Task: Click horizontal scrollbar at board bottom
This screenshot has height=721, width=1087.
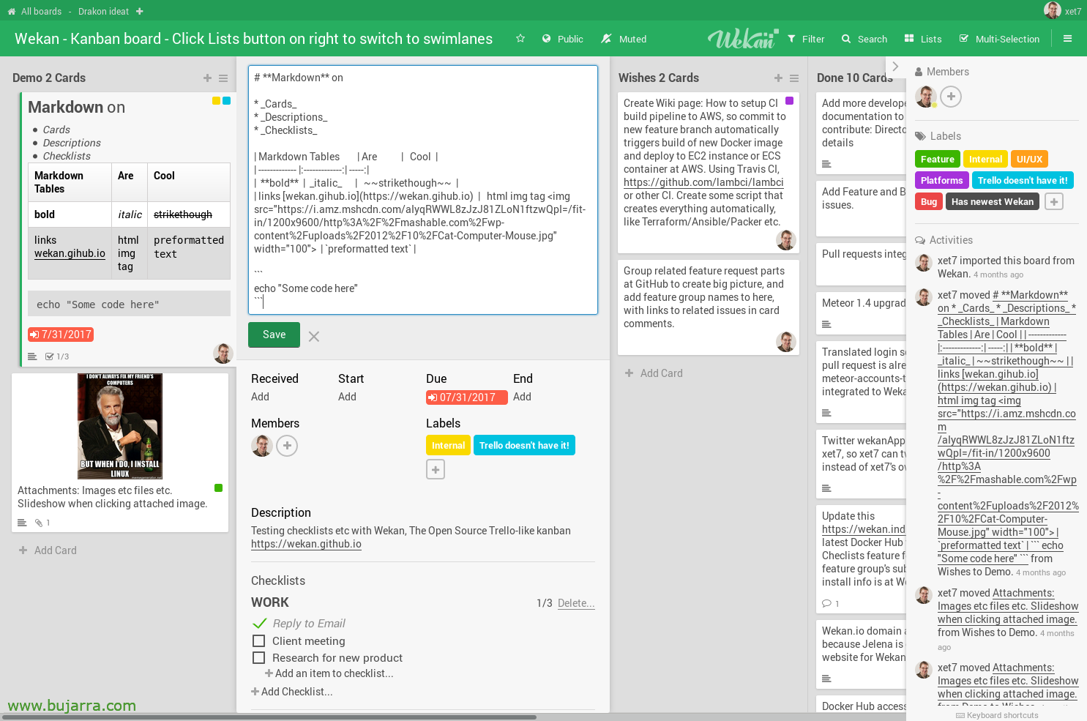Action: [x=269, y=717]
